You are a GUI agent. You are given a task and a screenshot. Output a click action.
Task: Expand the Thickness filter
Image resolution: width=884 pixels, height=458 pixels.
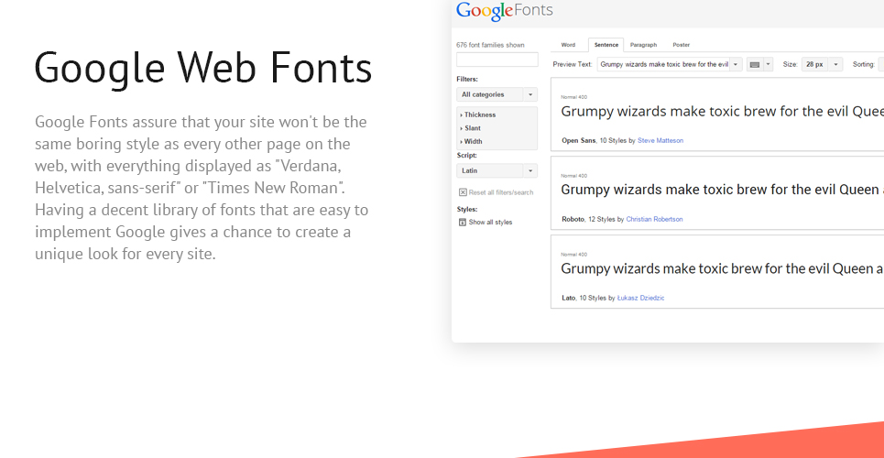pos(478,114)
